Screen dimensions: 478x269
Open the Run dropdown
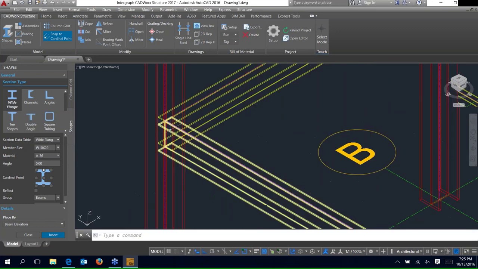(x=230, y=35)
